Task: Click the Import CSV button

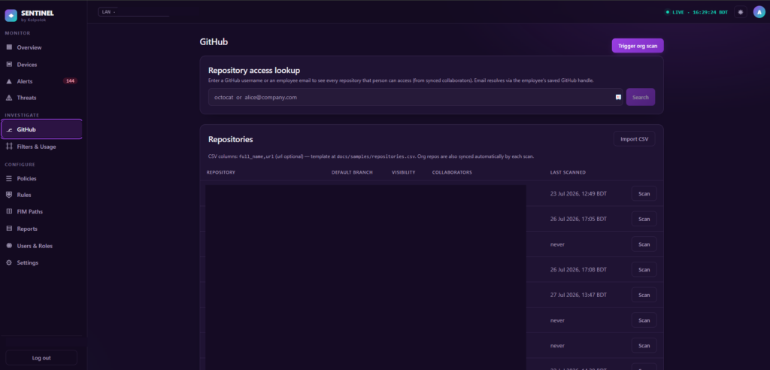Action: [634, 139]
